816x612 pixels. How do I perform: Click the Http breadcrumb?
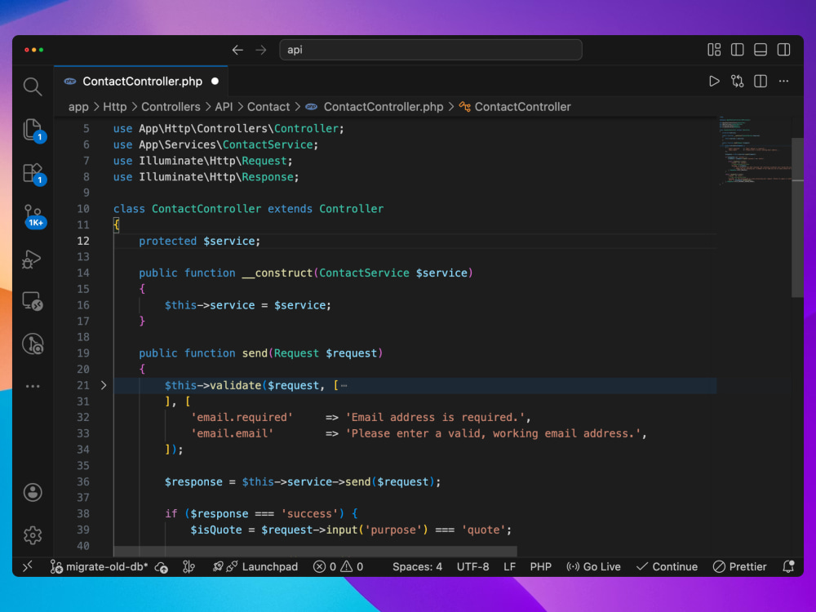pyautogui.click(x=114, y=107)
